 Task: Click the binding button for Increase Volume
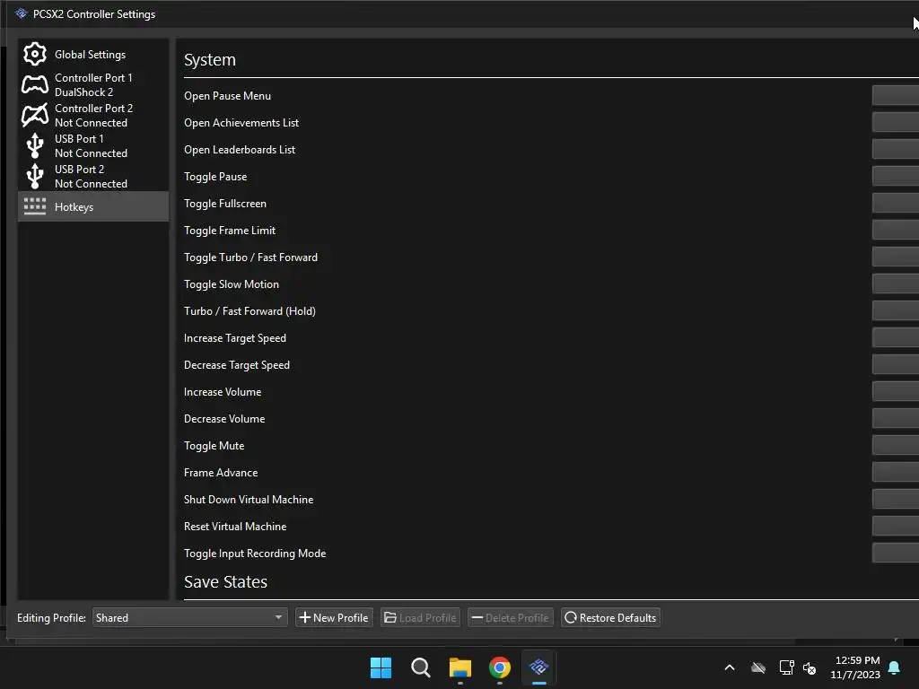tap(896, 391)
